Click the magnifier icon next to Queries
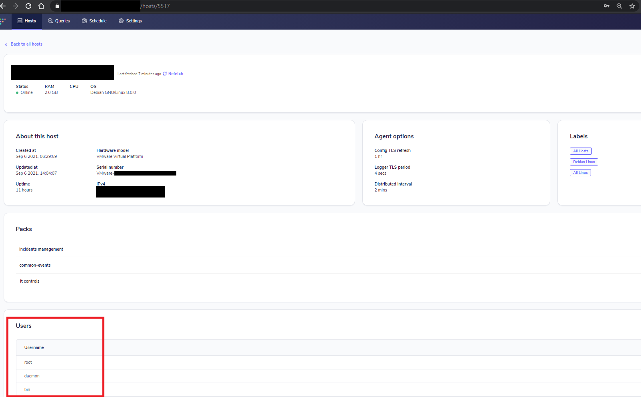Viewport: 641px width, 397px height. coord(50,21)
